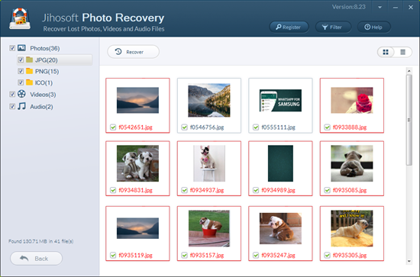Select the Videos film reel icon
Viewport: 420px width, 277px height.
(21, 94)
